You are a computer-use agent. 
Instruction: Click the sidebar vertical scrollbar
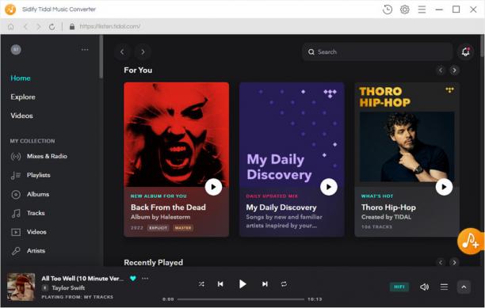(x=101, y=56)
